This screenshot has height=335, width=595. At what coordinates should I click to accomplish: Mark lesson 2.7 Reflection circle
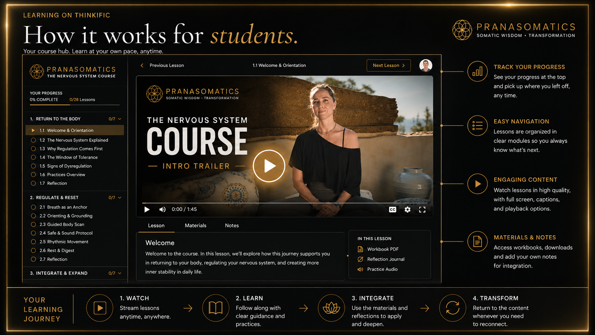pos(33,259)
